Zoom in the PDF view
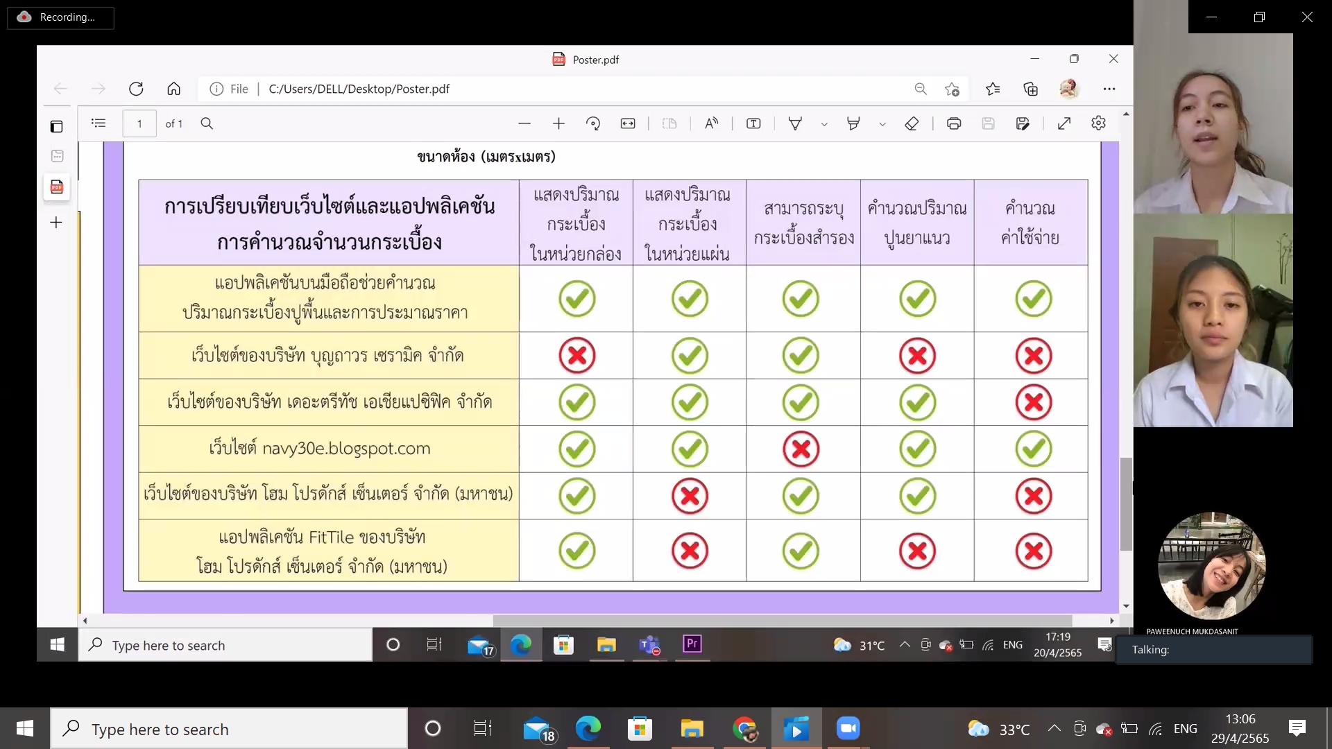This screenshot has height=749, width=1332. (558, 123)
